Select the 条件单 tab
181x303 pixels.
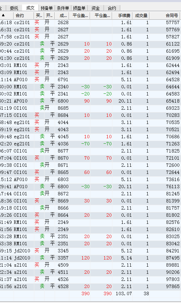click(63, 8)
